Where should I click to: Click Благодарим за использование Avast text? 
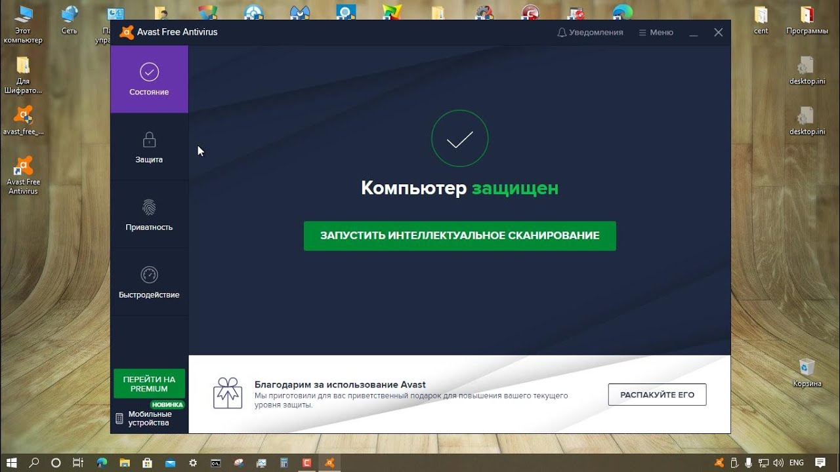point(340,385)
